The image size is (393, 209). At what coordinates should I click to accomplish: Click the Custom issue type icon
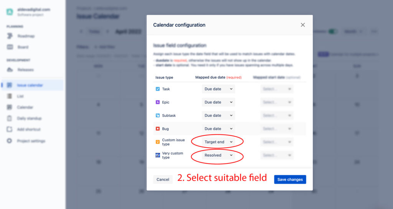[158, 142]
